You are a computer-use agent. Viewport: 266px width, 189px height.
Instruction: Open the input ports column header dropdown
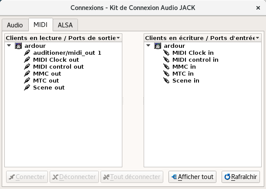click(257, 38)
